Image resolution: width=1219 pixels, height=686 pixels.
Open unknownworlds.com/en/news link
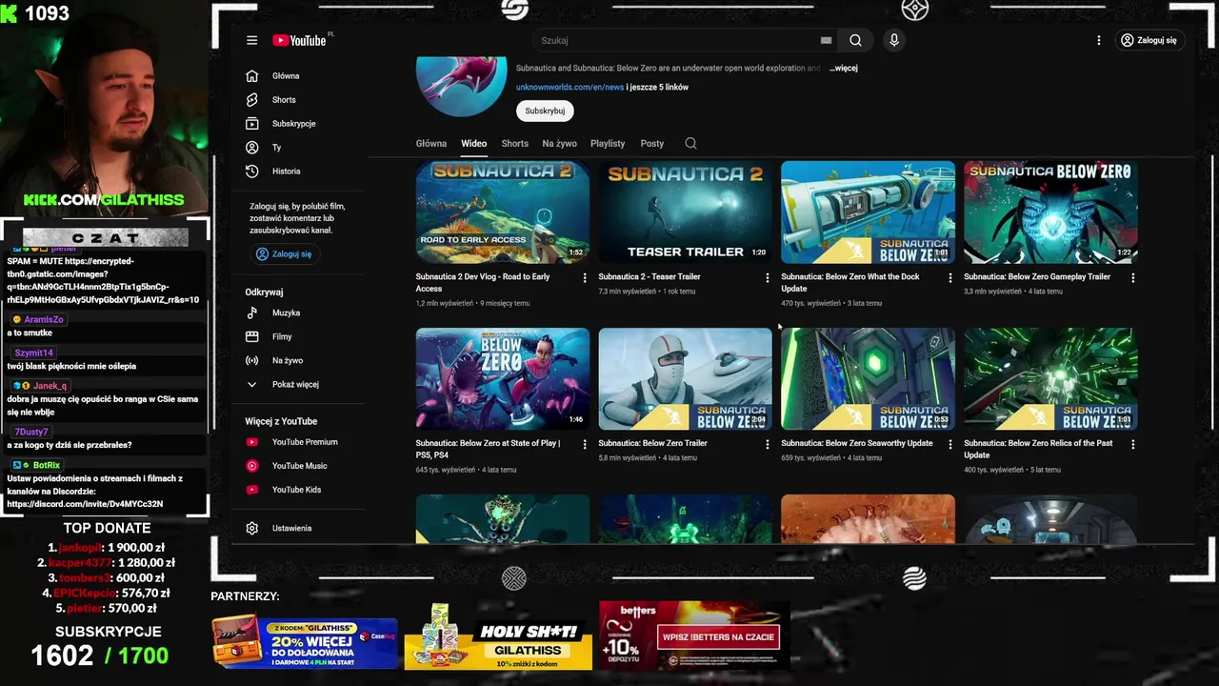pos(570,87)
